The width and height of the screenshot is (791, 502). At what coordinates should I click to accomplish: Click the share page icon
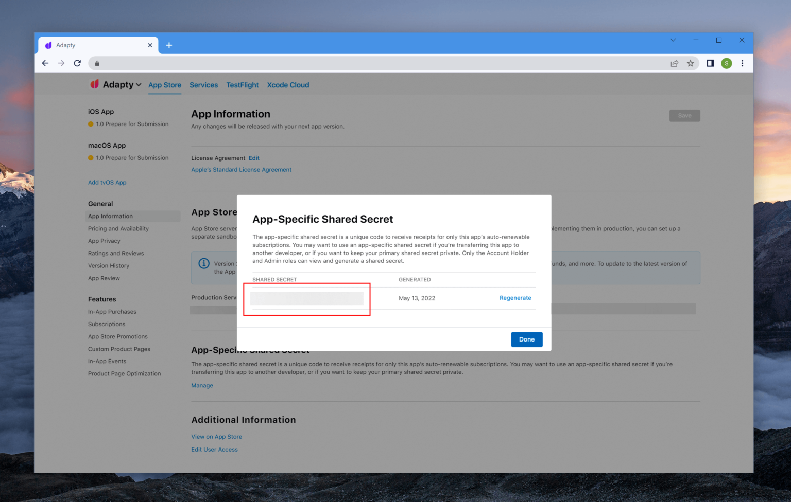pos(674,63)
